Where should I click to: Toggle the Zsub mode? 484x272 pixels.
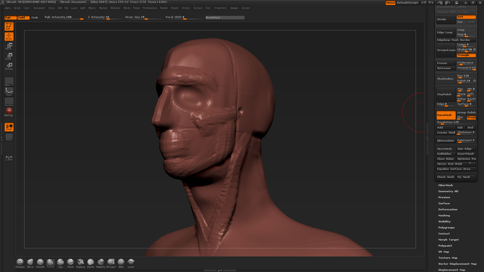tap(35, 17)
